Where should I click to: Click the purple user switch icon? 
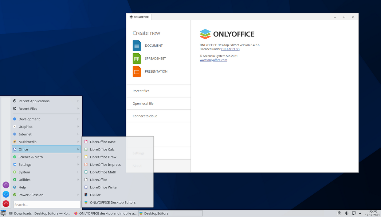pos(6,185)
